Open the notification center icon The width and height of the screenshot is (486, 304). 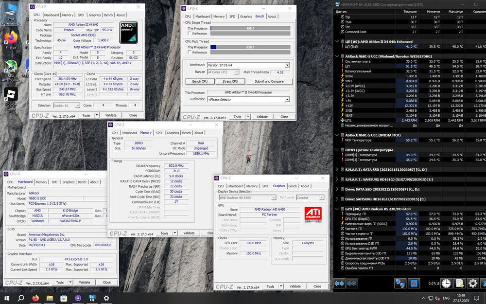pos(476,298)
